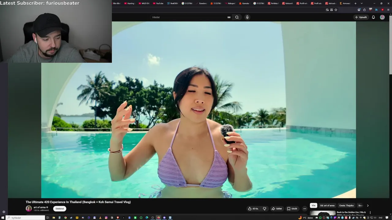This screenshot has width=392, height=220.
Task: Select the Vše filter chip
Action: (x=313, y=206)
